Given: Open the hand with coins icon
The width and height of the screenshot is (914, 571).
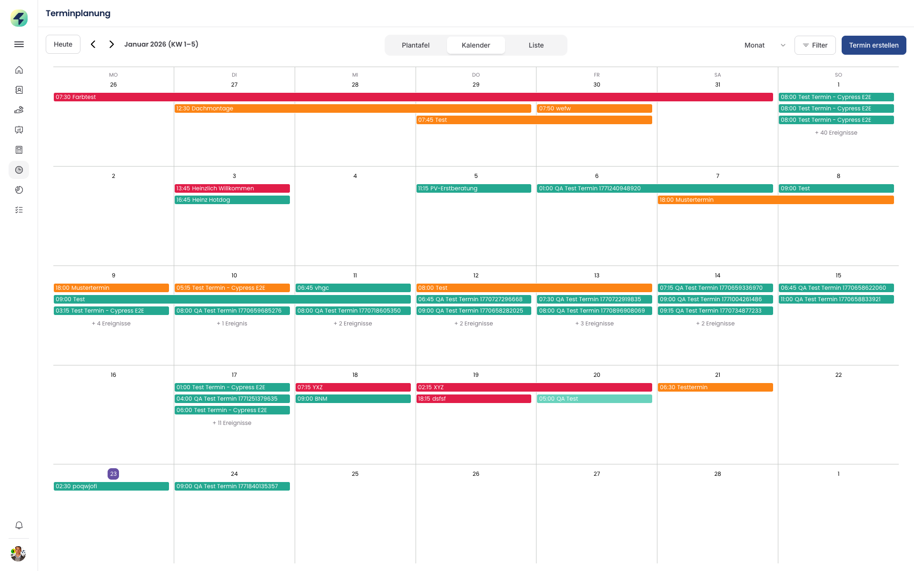Looking at the screenshot, I should click(19, 110).
